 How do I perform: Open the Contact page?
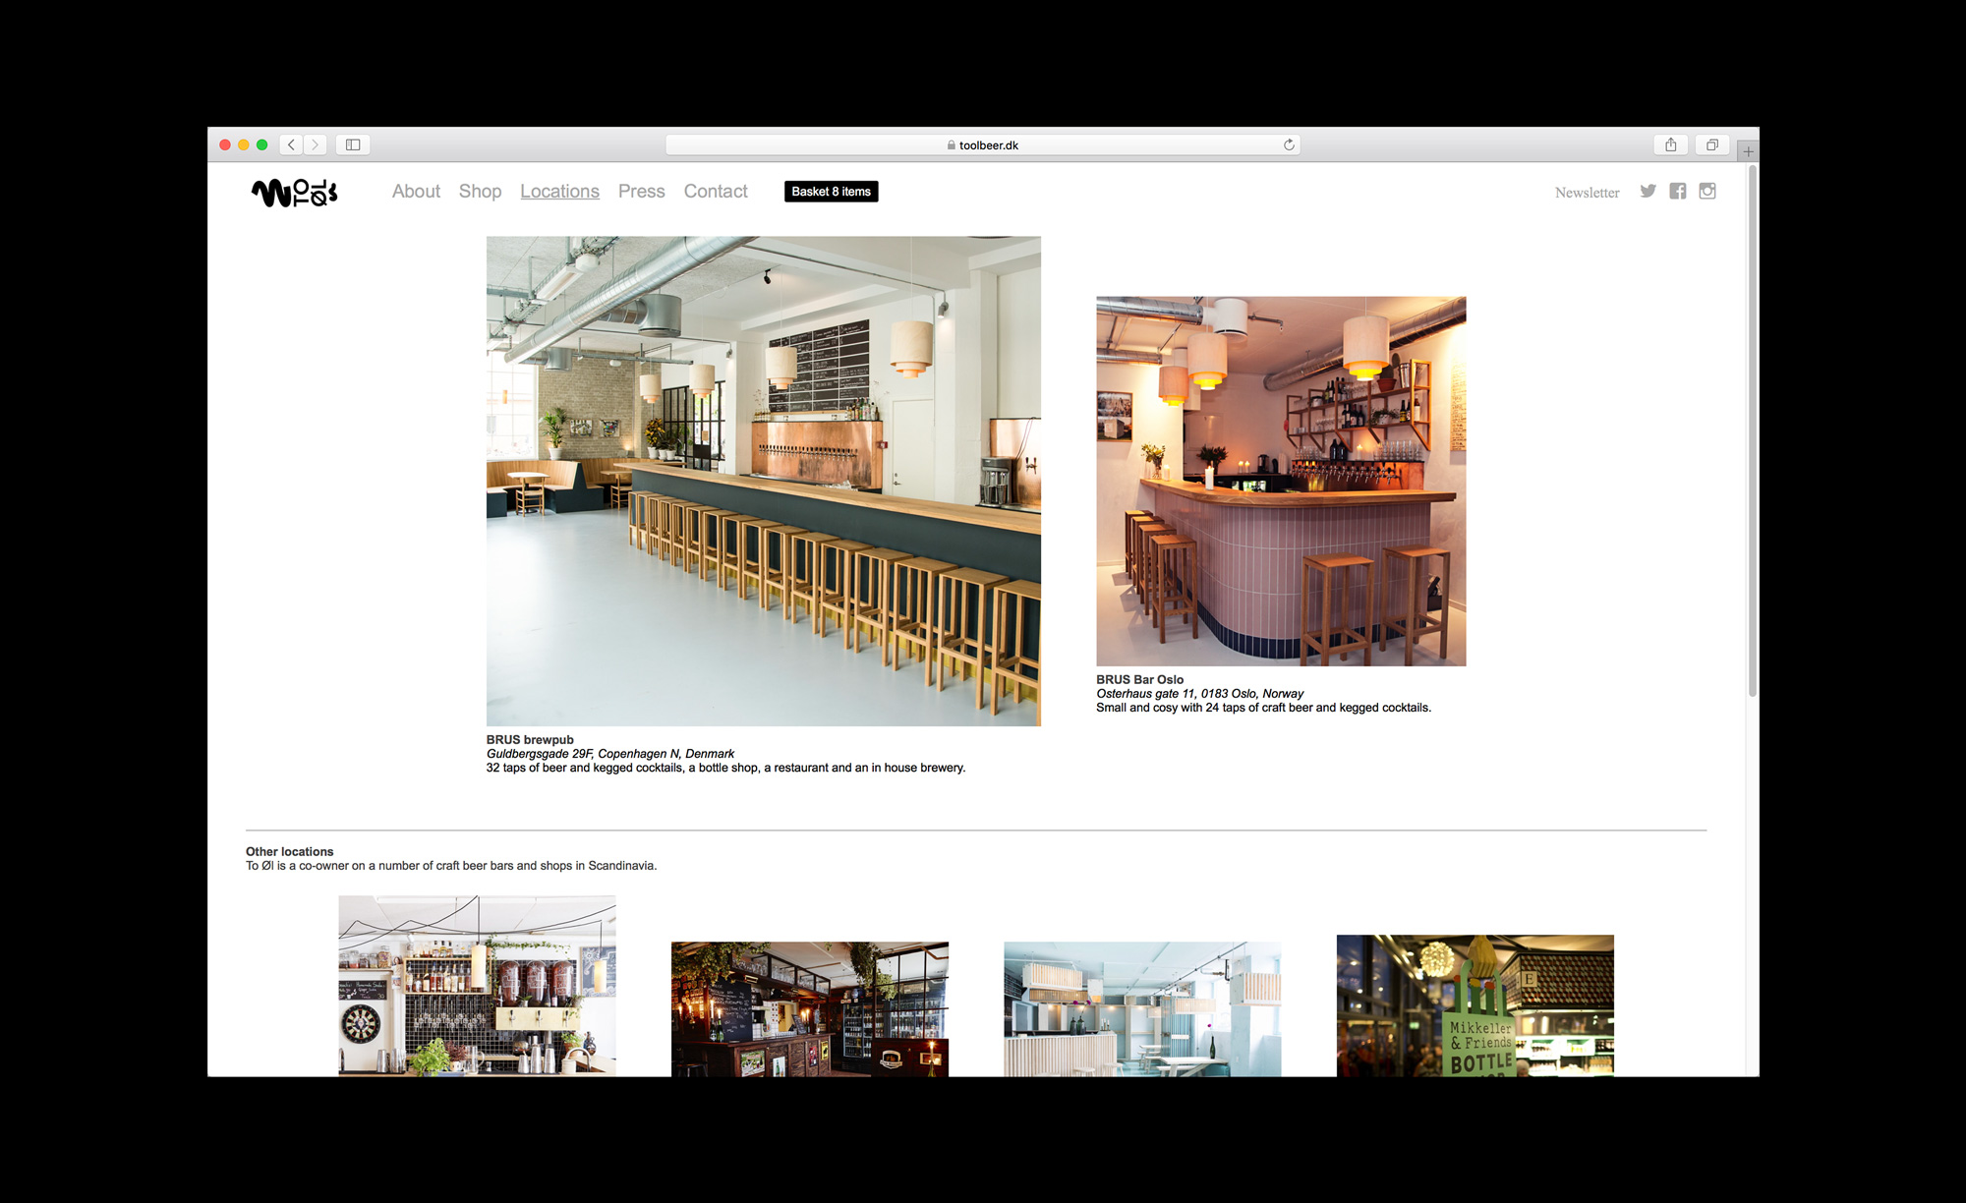tap(716, 192)
